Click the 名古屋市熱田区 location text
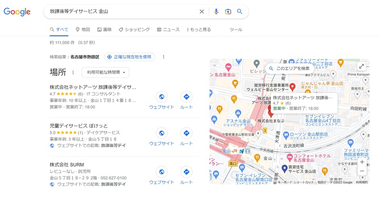The height and width of the screenshot is (197, 379). click(85, 57)
